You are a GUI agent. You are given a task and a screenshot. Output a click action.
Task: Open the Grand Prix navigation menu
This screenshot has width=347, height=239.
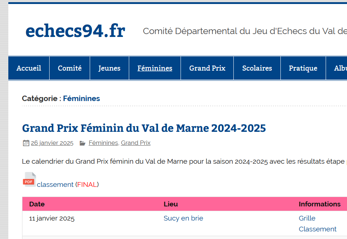coord(207,68)
